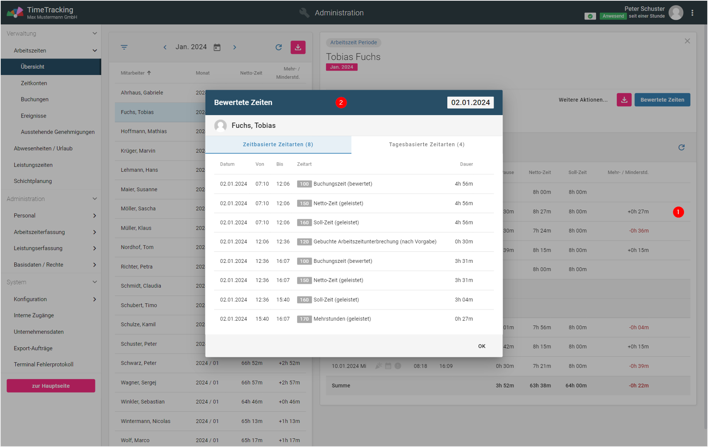Switch to Tagesbasierte Zeitarten tab
The height and width of the screenshot is (447, 708).
pos(426,144)
